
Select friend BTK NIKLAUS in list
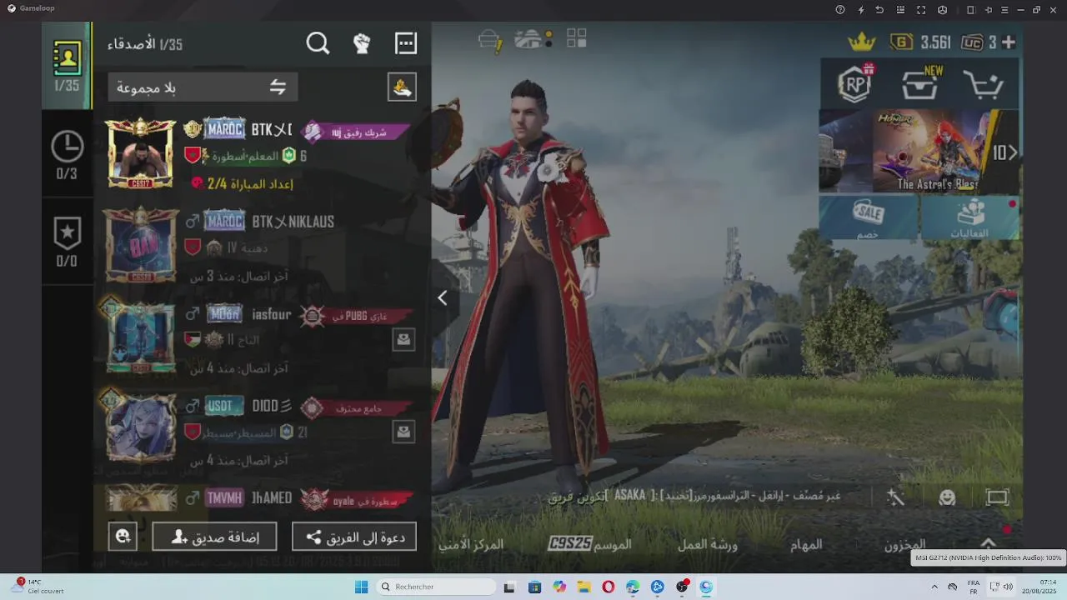[x=263, y=245]
